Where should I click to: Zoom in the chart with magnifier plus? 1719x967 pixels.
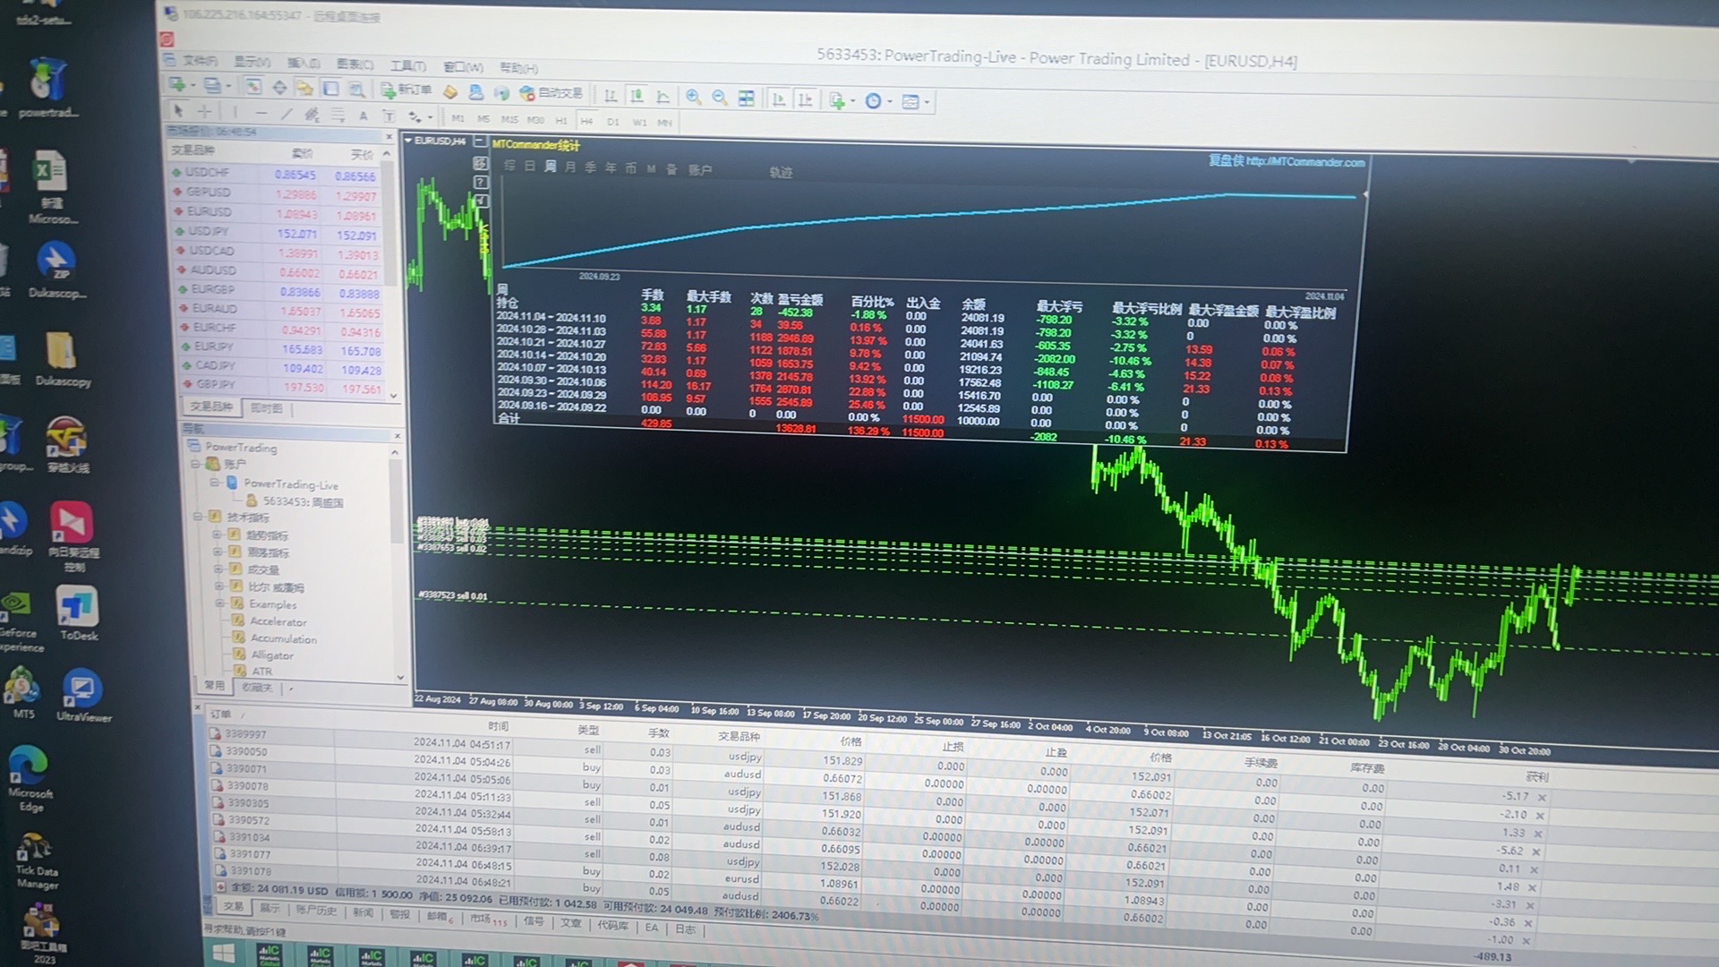pyautogui.click(x=693, y=97)
